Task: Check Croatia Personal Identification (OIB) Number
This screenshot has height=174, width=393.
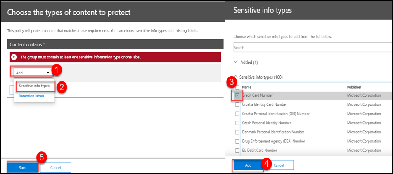Action: 237,114
